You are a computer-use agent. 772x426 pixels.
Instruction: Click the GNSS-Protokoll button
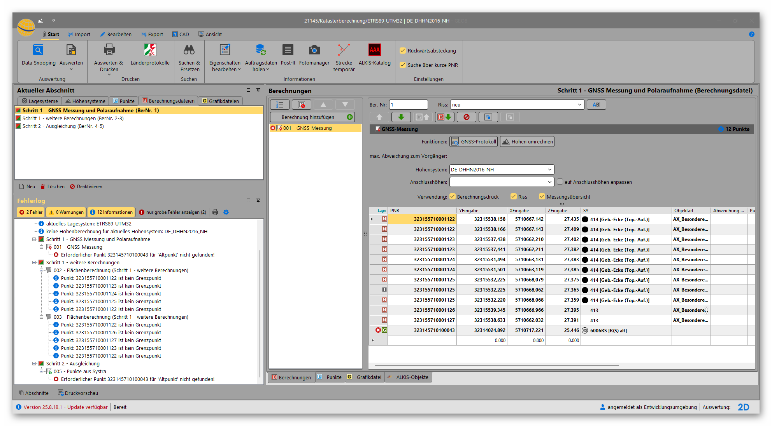pyautogui.click(x=474, y=141)
